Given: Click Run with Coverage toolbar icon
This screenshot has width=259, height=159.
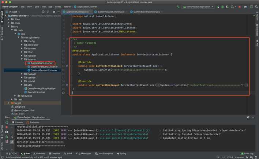Looking at the screenshot, I should [227, 7].
